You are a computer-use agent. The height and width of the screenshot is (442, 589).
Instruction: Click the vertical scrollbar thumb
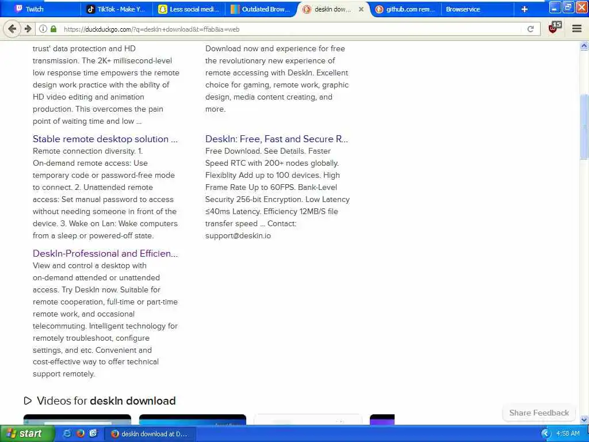coord(584,127)
